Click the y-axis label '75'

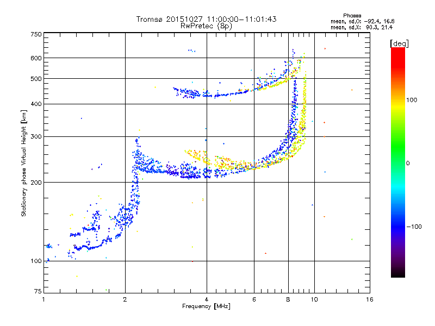[38, 291]
